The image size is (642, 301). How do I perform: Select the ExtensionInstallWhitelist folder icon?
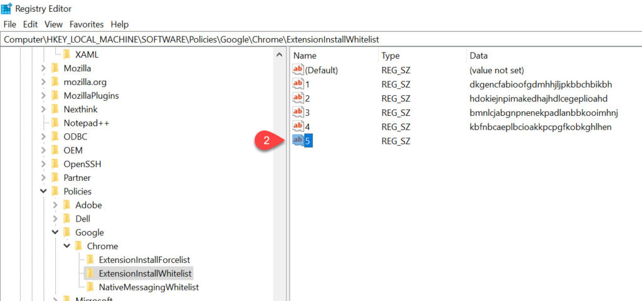90,273
